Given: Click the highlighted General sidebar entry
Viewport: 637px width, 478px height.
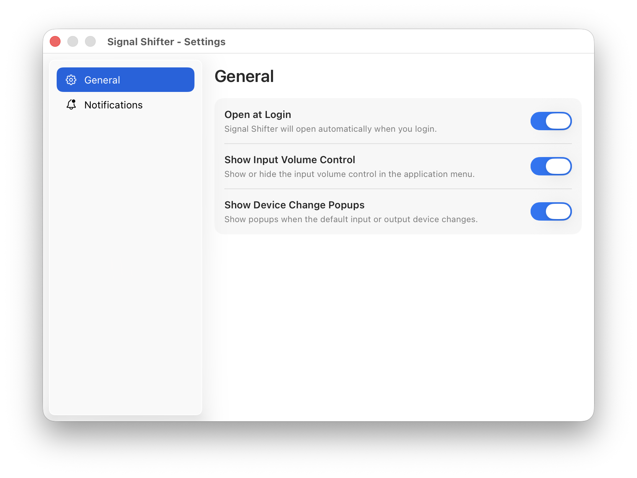Looking at the screenshot, I should (125, 80).
